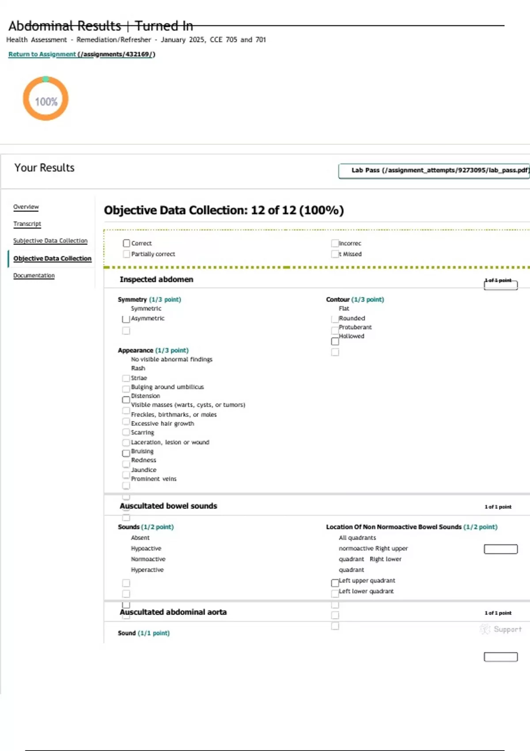Open the Transcript section
The width and height of the screenshot is (530, 751).
click(x=27, y=224)
